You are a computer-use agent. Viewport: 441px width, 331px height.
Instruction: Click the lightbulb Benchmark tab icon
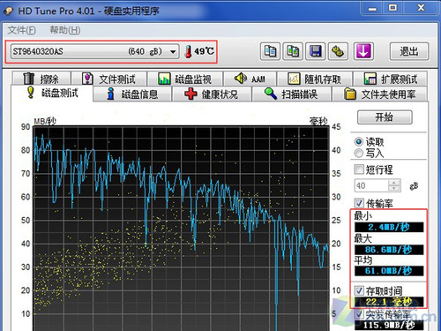pyautogui.click(x=31, y=92)
